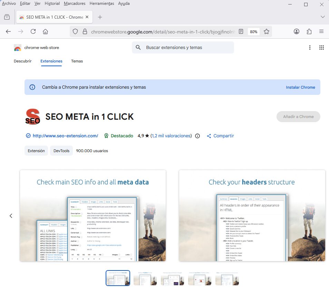Open the Firefox extensions puzzle icon
This screenshot has width=329, height=296.
pyautogui.click(x=309, y=31)
